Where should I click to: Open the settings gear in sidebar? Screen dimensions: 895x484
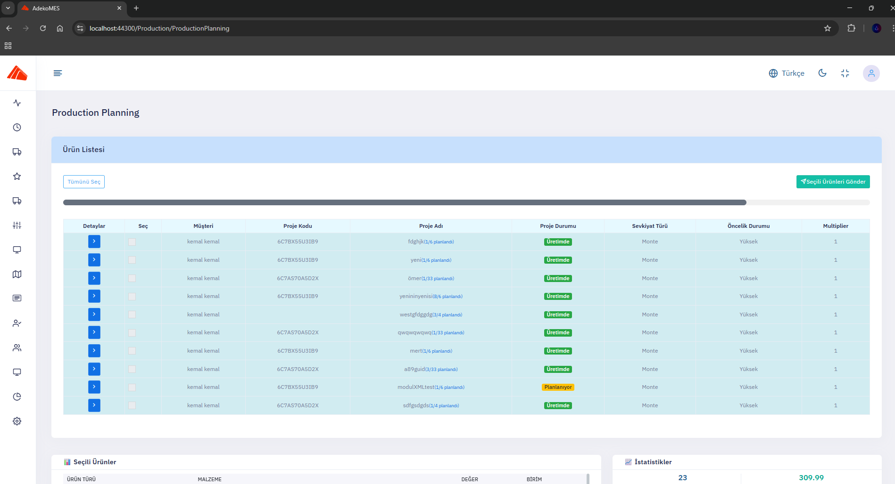click(x=17, y=421)
